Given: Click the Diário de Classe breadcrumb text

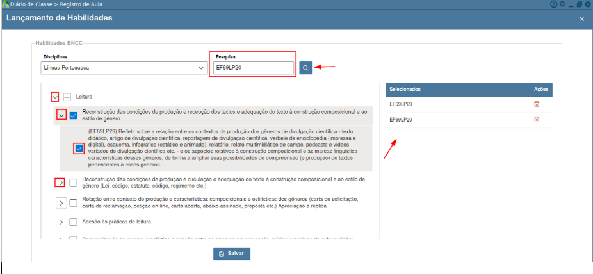Looking at the screenshot, I should click(x=31, y=4).
